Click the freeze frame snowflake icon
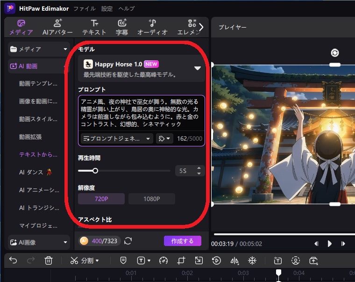The image size is (355, 282). (x=252, y=260)
